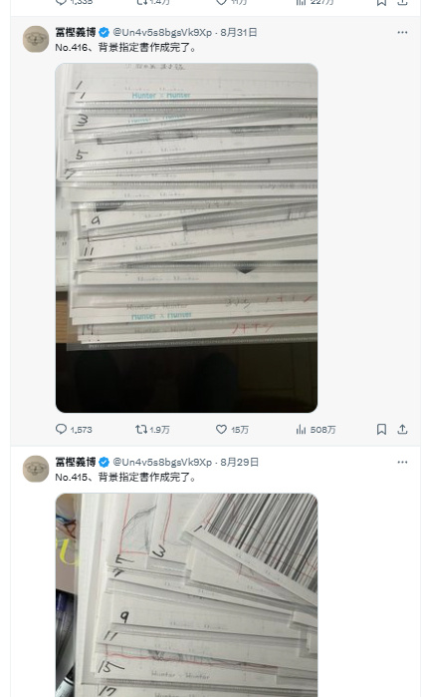The height and width of the screenshot is (697, 424).
Task: Click the verified badge on the No.416 tweet
Action: pyautogui.click(x=104, y=33)
